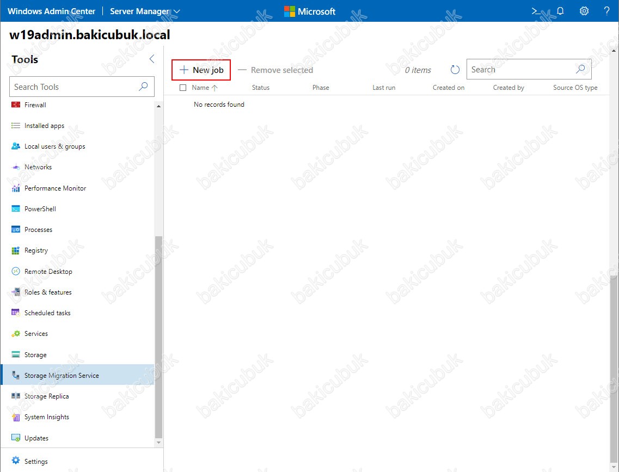Click the Performance Monitor chart icon
Screen dimensions: 619x472
tap(16, 188)
